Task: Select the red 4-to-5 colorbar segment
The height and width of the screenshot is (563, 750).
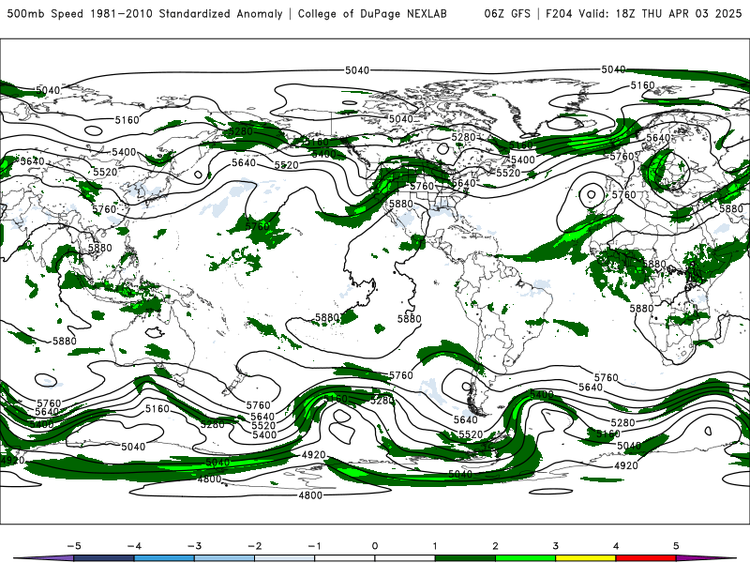Action: [646, 558]
